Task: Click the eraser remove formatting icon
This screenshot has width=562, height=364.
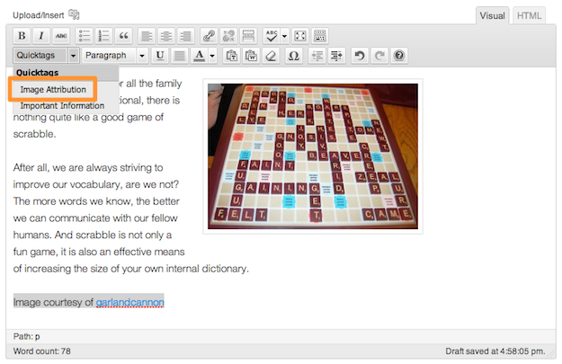Action: [x=271, y=56]
